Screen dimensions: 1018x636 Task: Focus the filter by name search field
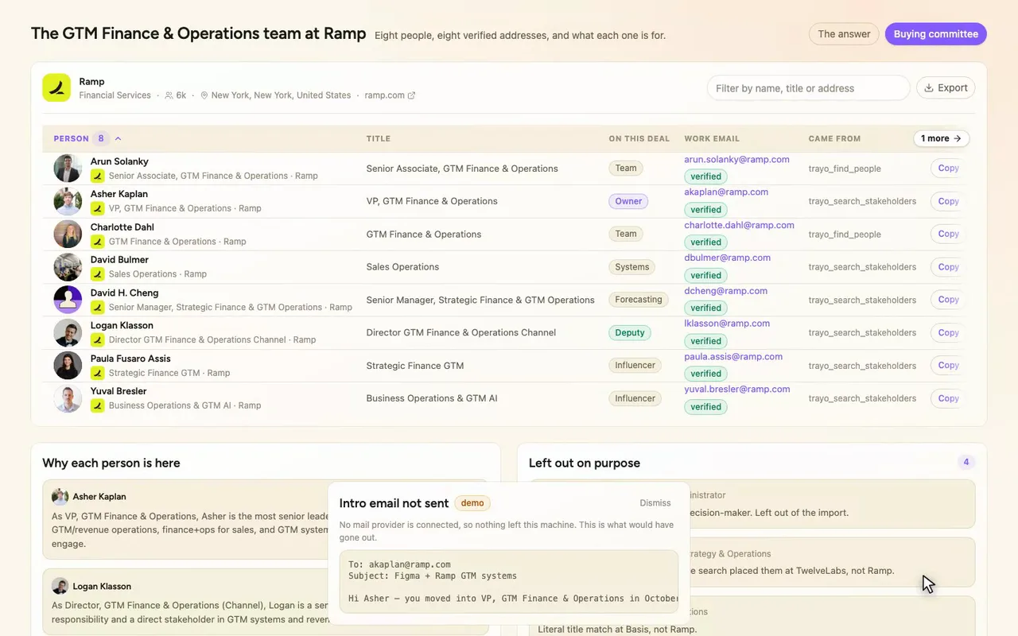click(x=808, y=88)
